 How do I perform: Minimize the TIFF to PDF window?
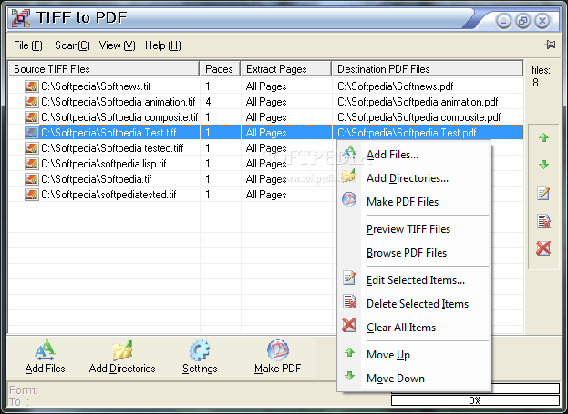point(503,21)
